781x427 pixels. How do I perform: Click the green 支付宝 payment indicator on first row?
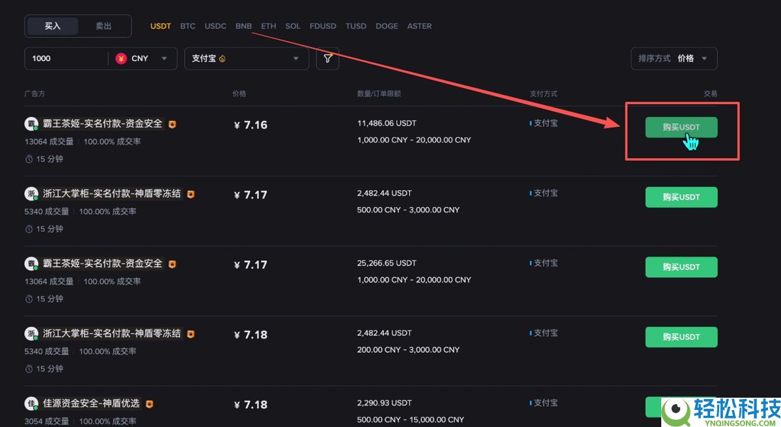(530, 122)
